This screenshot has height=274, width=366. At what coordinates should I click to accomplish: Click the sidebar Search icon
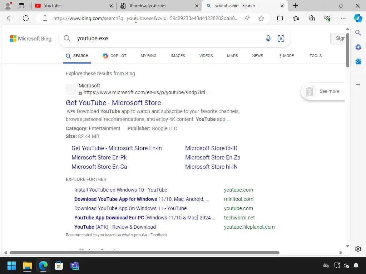[x=358, y=33]
